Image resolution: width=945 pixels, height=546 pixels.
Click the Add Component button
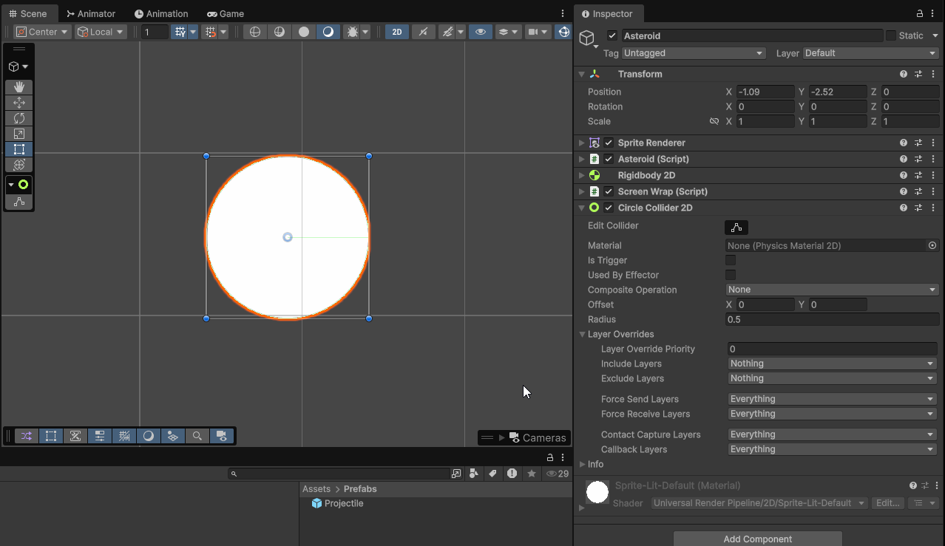coord(758,539)
